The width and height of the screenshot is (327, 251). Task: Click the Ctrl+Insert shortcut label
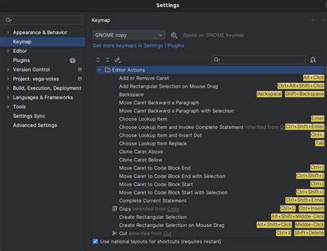(x=311, y=208)
